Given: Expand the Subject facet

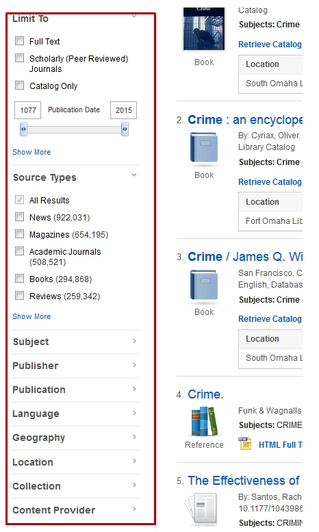Looking at the screenshot, I should tap(75, 342).
